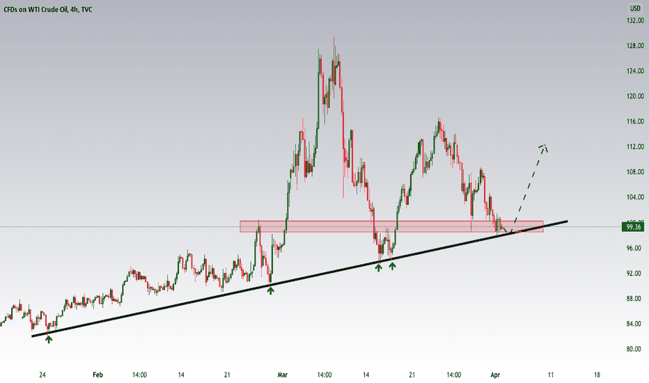Click the 116.00 price axis label

[635, 121]
